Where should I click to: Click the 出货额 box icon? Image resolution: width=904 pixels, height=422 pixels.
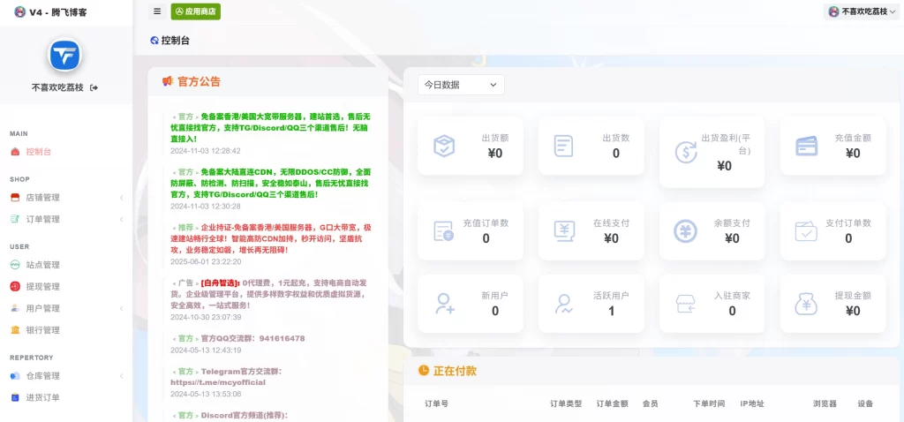pos(444,146)
